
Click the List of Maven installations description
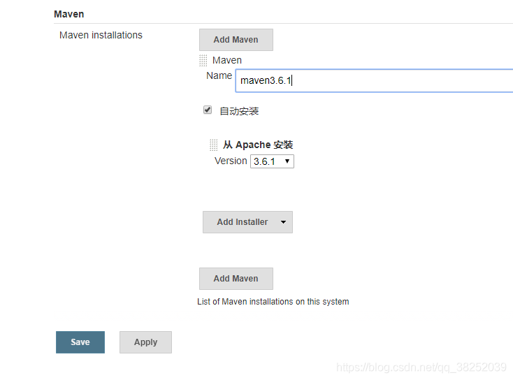[x=273, y=302]
